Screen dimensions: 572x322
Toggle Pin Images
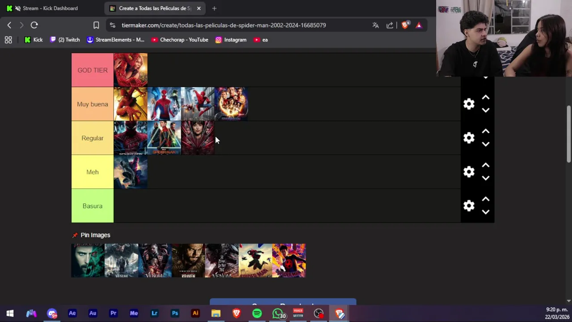tap(91, 235)
